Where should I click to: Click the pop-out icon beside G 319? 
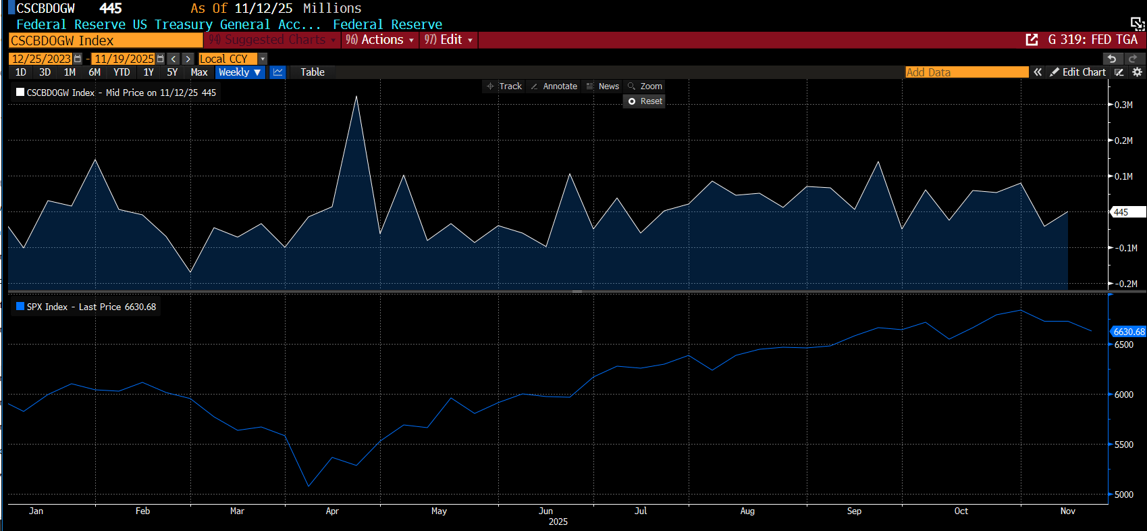click(1032, 40)
